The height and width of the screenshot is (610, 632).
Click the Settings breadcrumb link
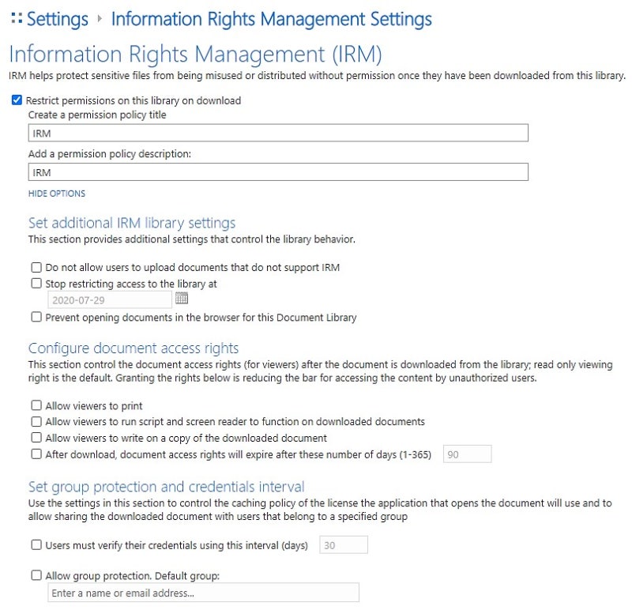(57, 19)
